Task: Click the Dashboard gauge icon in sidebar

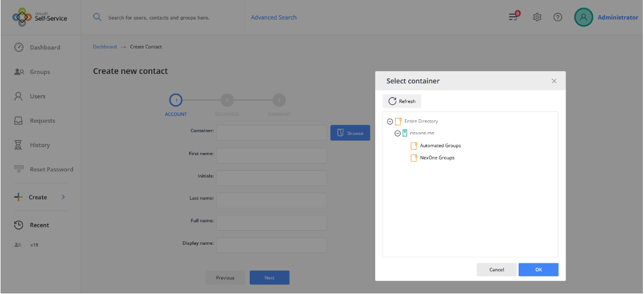Action: pyautogui.click(x=19, y=47)
